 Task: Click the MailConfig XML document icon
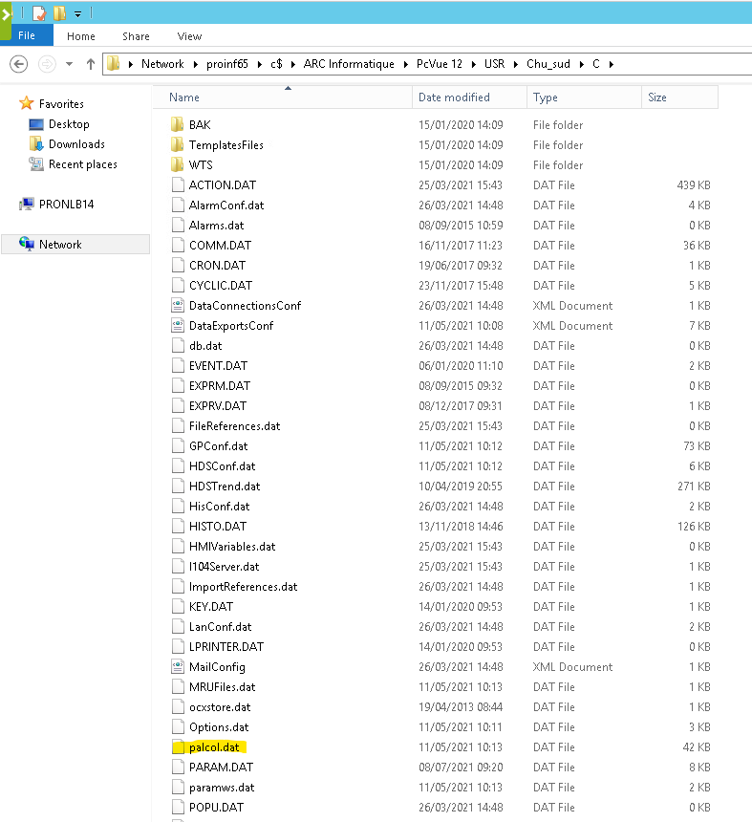click(177, 667)
